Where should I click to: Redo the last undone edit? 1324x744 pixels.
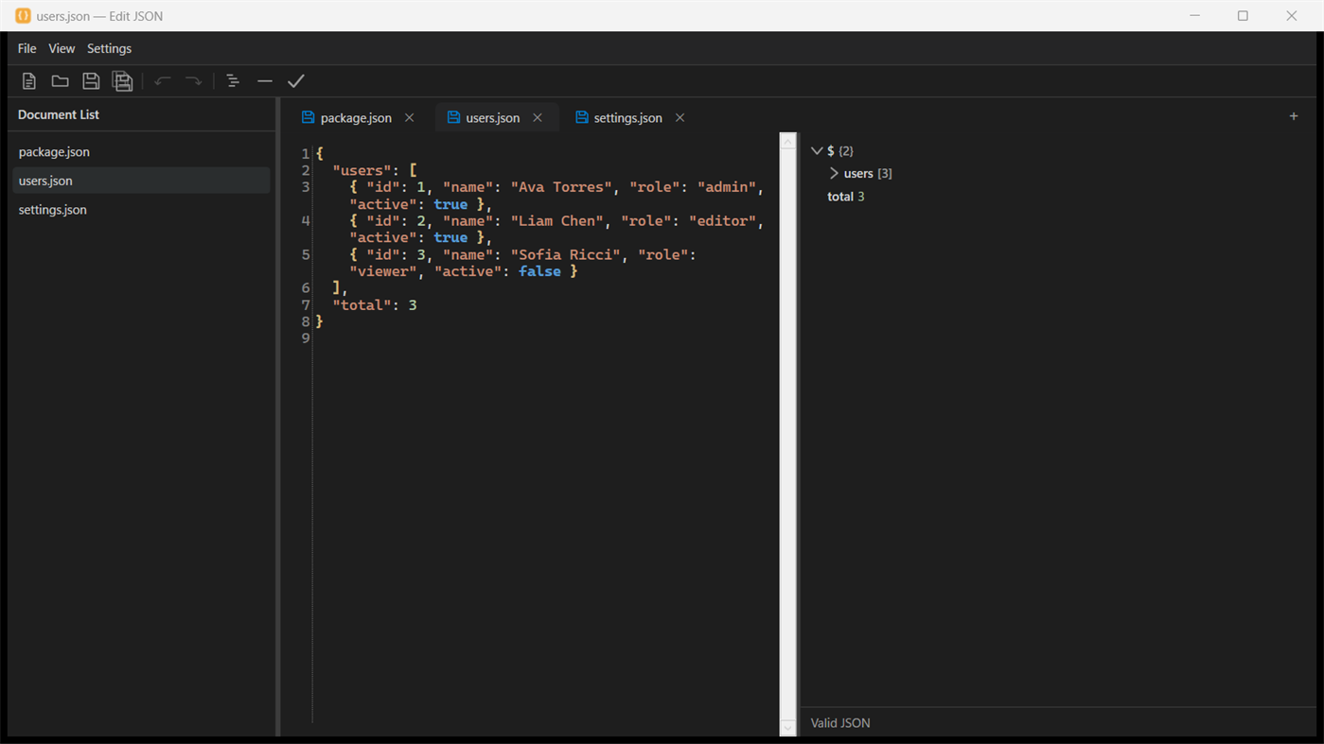click(194, 81)
